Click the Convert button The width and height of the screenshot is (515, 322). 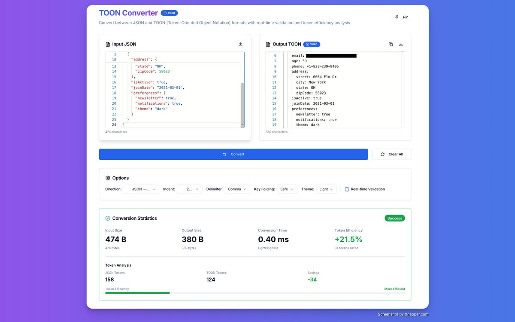pyautogui.click(x=233, y=154)
